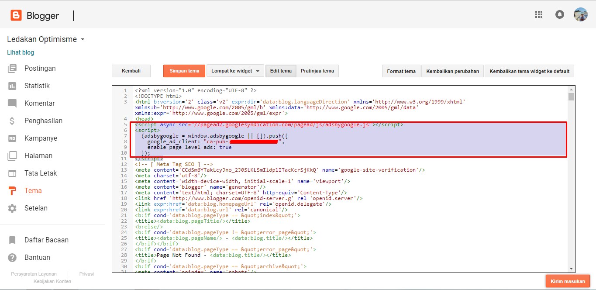Click the Statistik bar chart icon
This screenshot has width=596, height=290.
click(x=12, y=86)
